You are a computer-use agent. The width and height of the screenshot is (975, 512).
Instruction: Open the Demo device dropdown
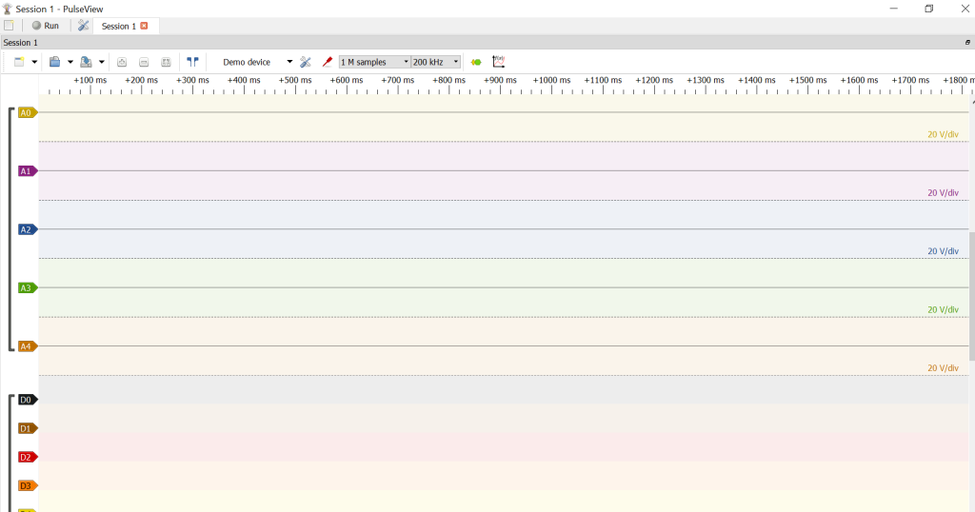[255, 62]
